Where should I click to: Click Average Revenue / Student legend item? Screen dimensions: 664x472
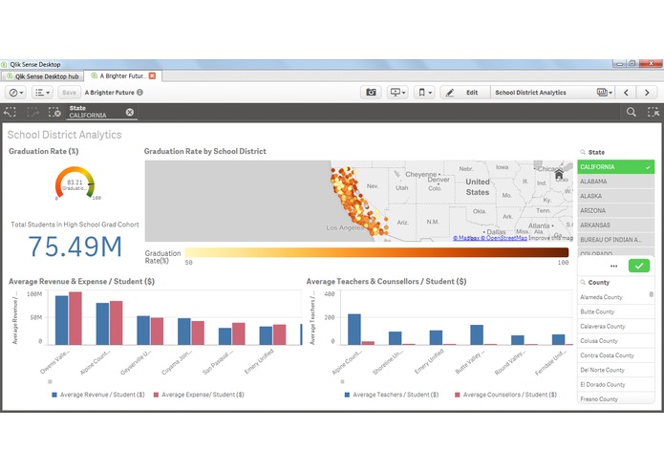(x=97, y=395)
